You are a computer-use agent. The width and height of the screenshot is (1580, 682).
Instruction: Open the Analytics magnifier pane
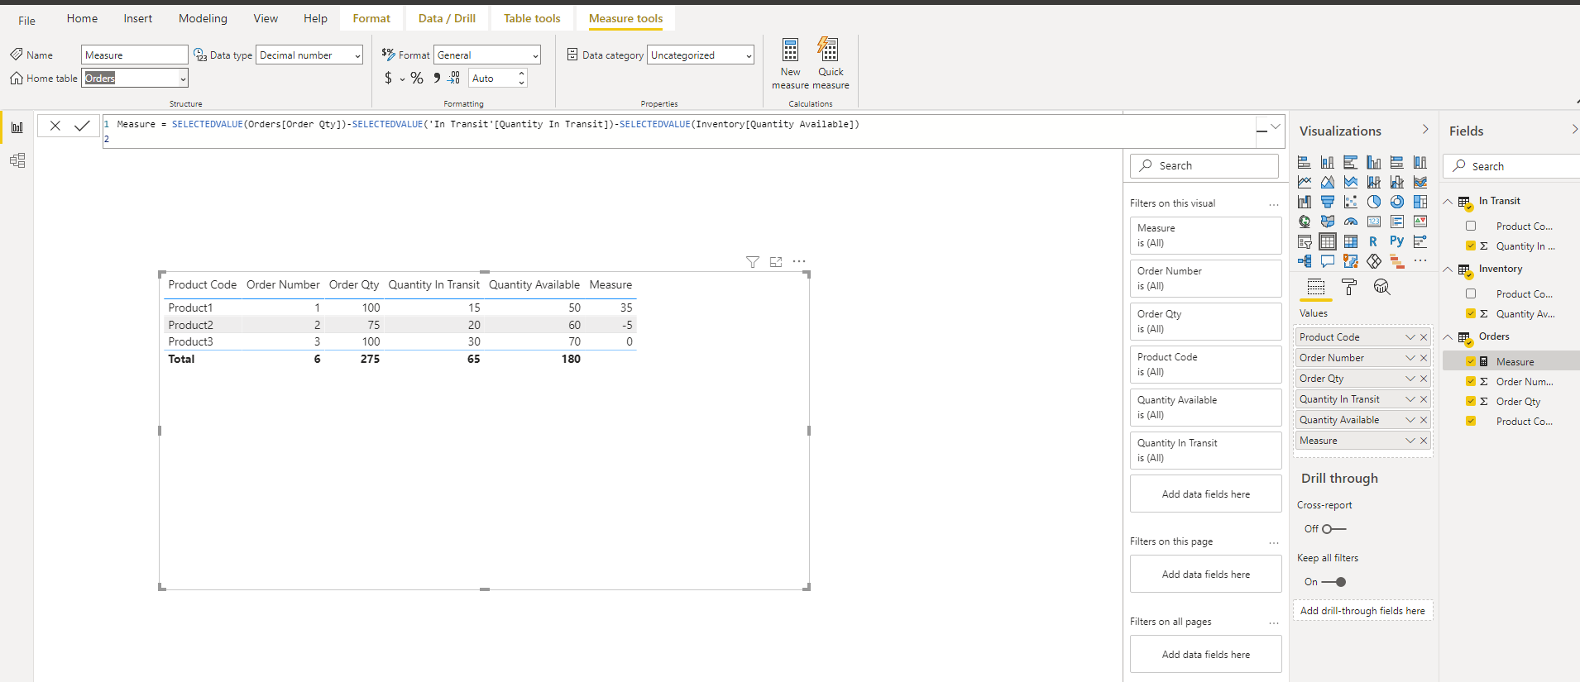point(1381,287)
